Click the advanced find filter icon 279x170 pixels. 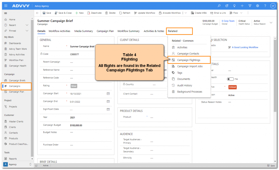coord(250,6)
